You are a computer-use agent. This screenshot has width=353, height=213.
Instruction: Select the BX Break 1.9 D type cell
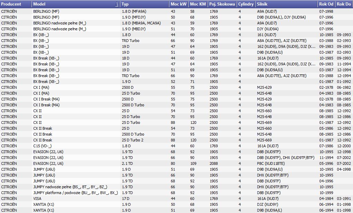[x=126, y=82]
